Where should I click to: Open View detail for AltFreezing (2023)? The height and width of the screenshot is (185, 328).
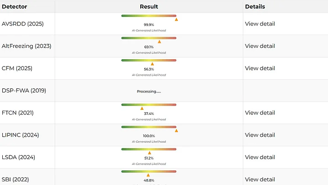coord(260,46)
